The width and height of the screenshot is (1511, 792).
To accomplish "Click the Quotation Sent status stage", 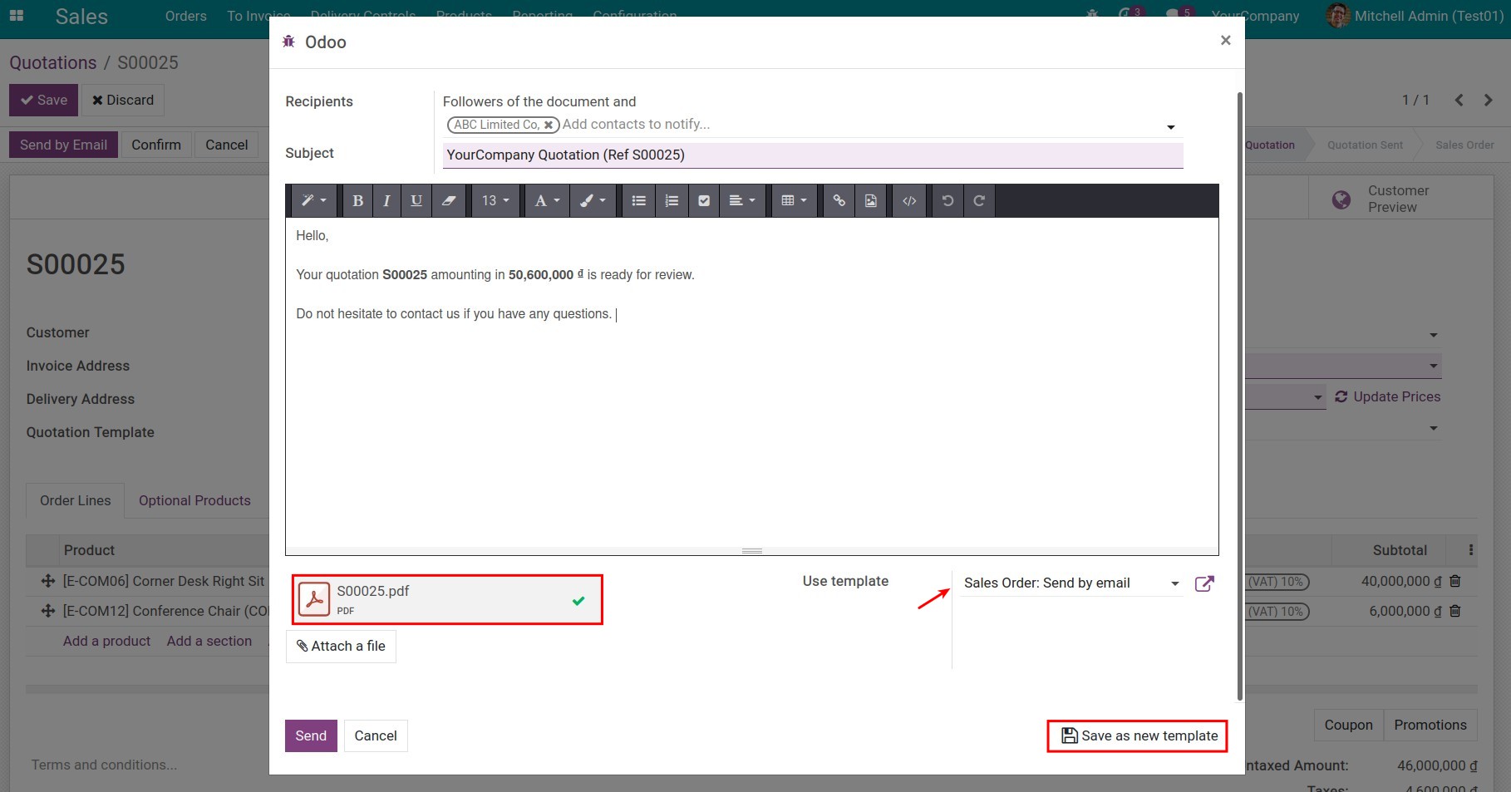I will point(1365,145).
